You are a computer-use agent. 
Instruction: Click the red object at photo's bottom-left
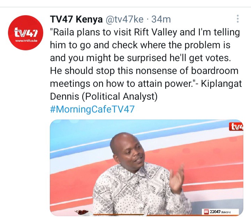pyautogui.click(x=82, y=212)
